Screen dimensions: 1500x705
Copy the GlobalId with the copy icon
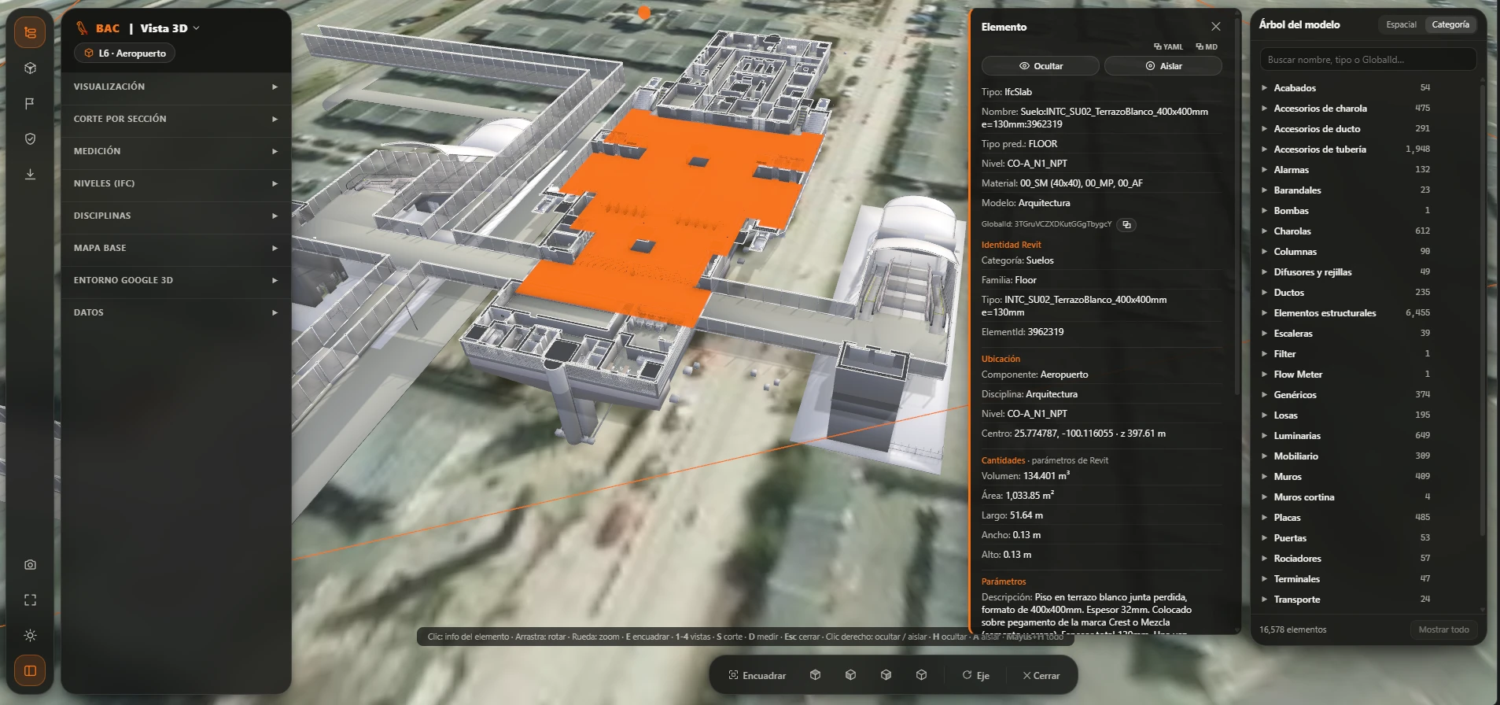tap(1126, 225)
